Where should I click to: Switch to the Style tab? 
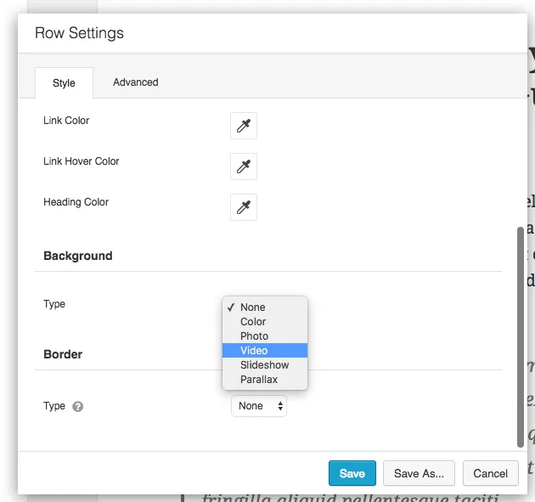click(x=64, y=83)
